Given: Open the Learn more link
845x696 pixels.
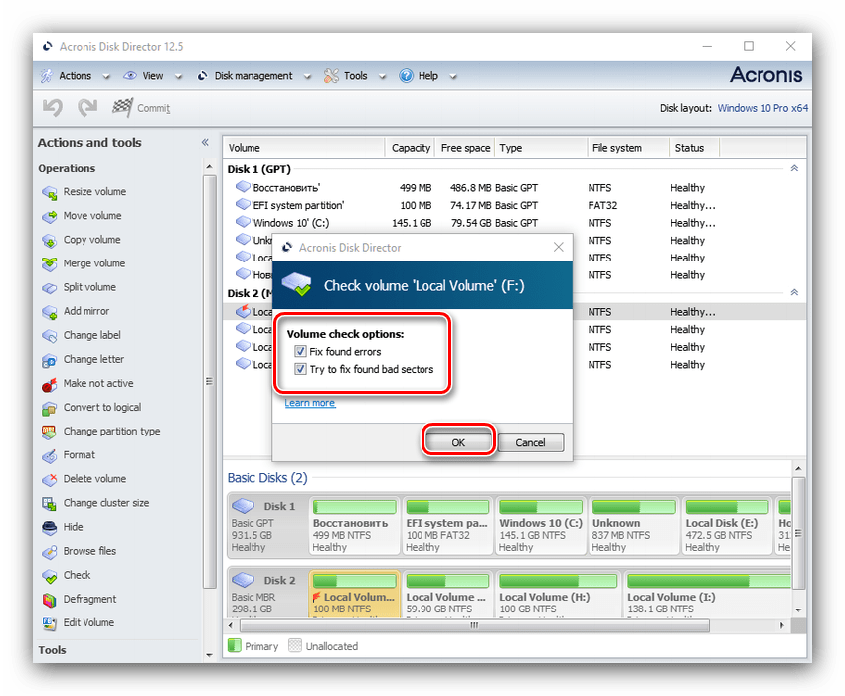Looking at the screenshot, I should click(x=310, y=403).
